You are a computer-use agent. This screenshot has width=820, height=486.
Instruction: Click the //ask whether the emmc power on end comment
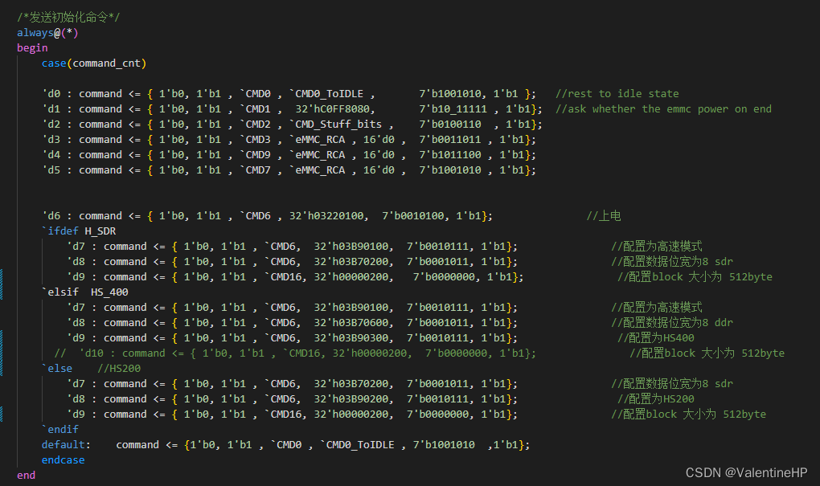click(x=663, y=108)
